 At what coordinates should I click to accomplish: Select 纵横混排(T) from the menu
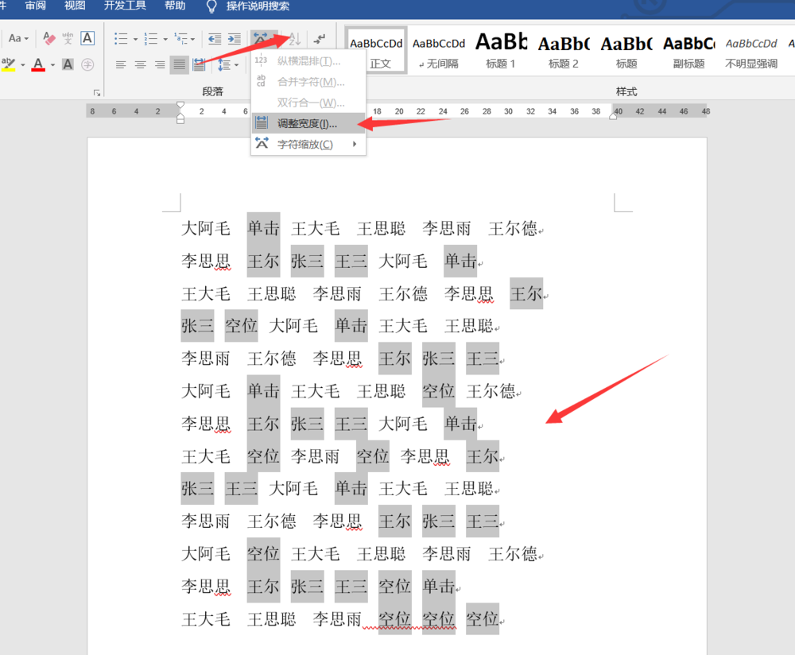pos(308,61)
